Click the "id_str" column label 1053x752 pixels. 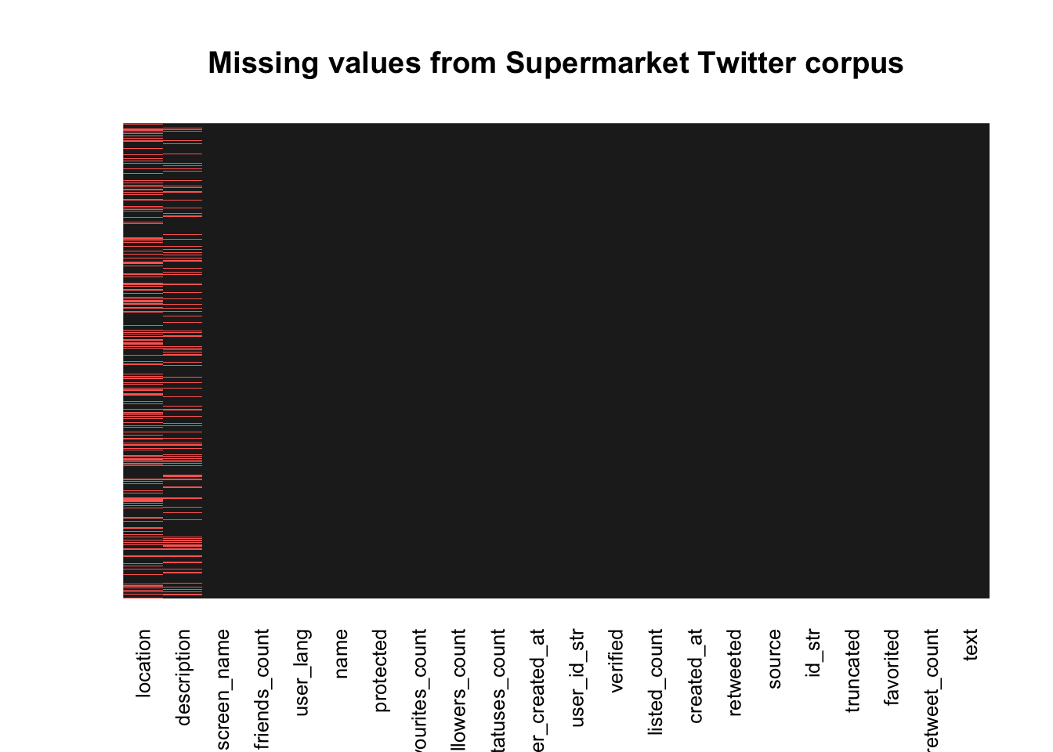pyautogui.click(x=815, y=653)
